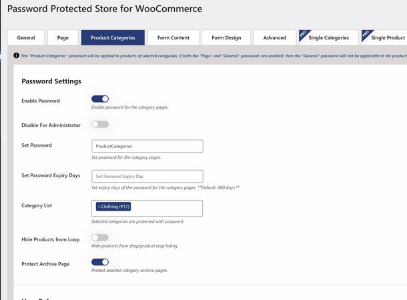Open the General tab

(26, 37)
